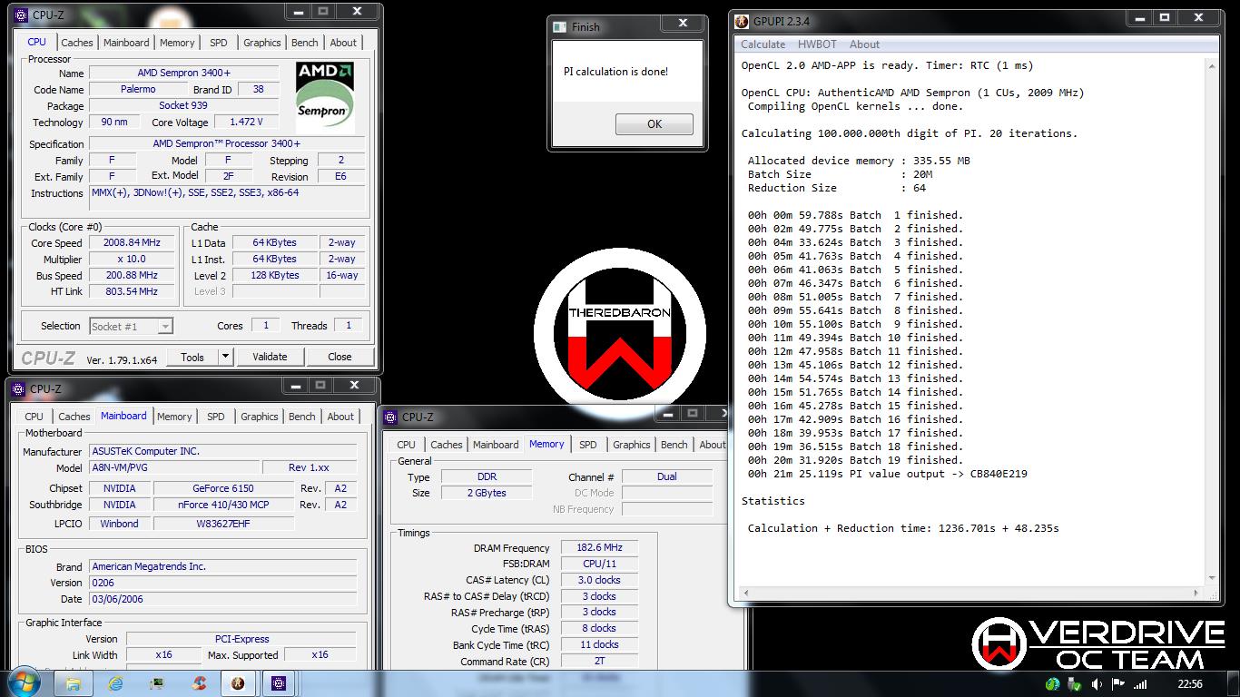Click OK in the Finish dialog
Viewport: 1240px width, 697px height.
point(654,124)
